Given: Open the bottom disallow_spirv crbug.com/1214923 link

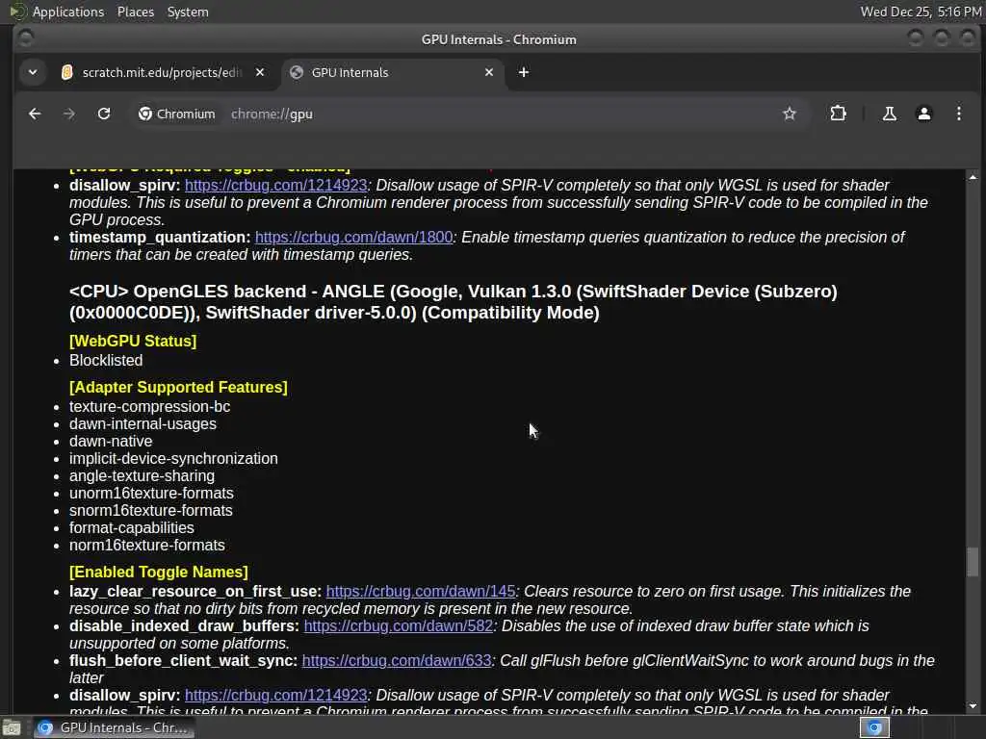Looking at the screenshot, I should (x=275, y=696).
